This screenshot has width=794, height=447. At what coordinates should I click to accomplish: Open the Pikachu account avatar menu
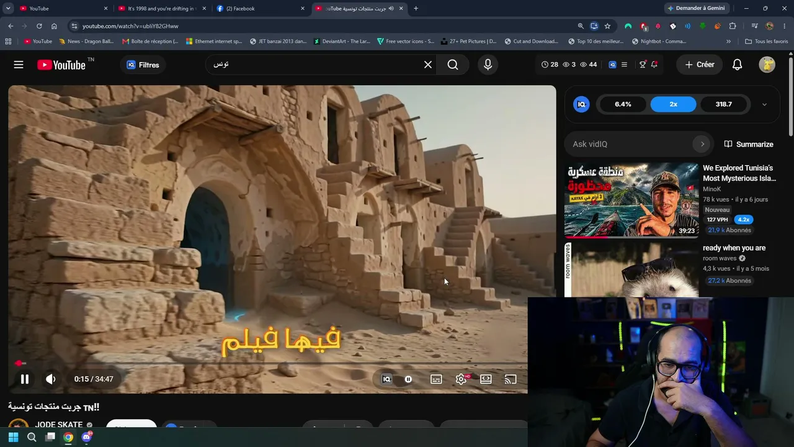pyautogui.click(x=767, y=65)
